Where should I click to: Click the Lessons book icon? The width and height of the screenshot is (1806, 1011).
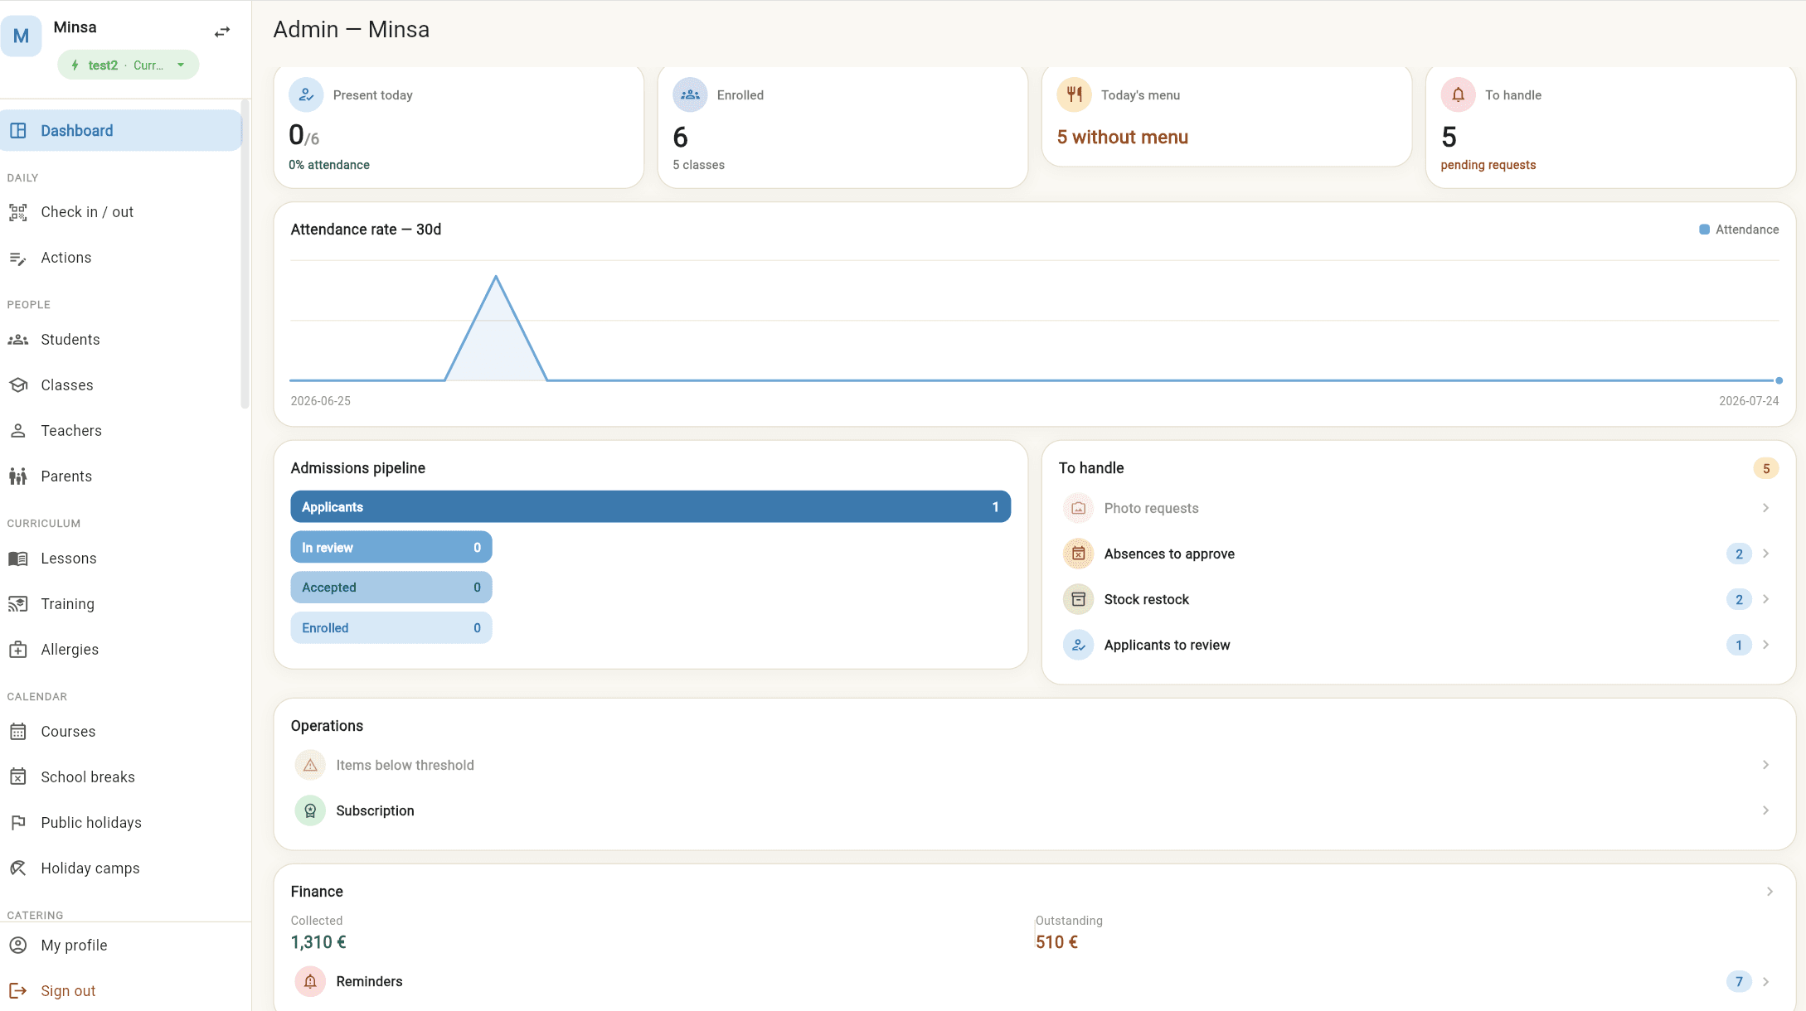(x=18, y=559)
